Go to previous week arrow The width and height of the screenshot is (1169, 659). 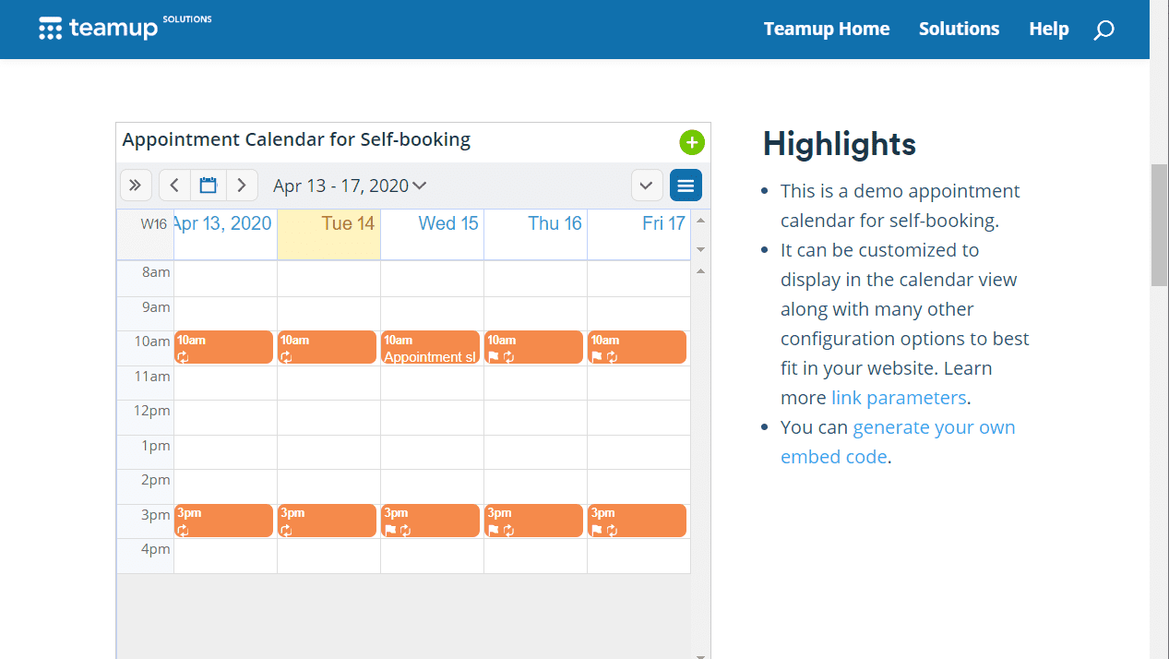[174, 186]
